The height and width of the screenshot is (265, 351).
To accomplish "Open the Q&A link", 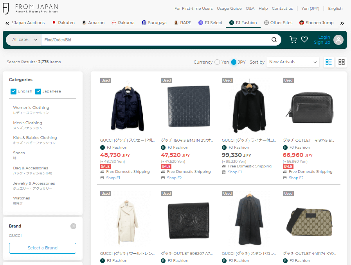I will coord(250,9).
